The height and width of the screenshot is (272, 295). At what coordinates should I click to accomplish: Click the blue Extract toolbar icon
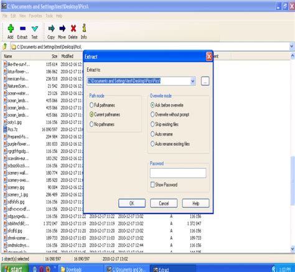[22, 29]
